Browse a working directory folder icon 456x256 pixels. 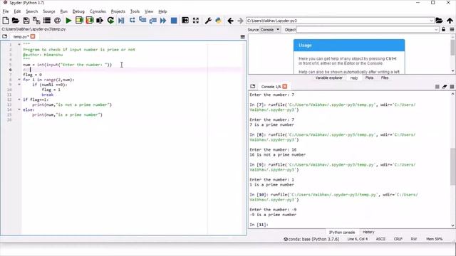pyautogui.click(x=439, y=21)
